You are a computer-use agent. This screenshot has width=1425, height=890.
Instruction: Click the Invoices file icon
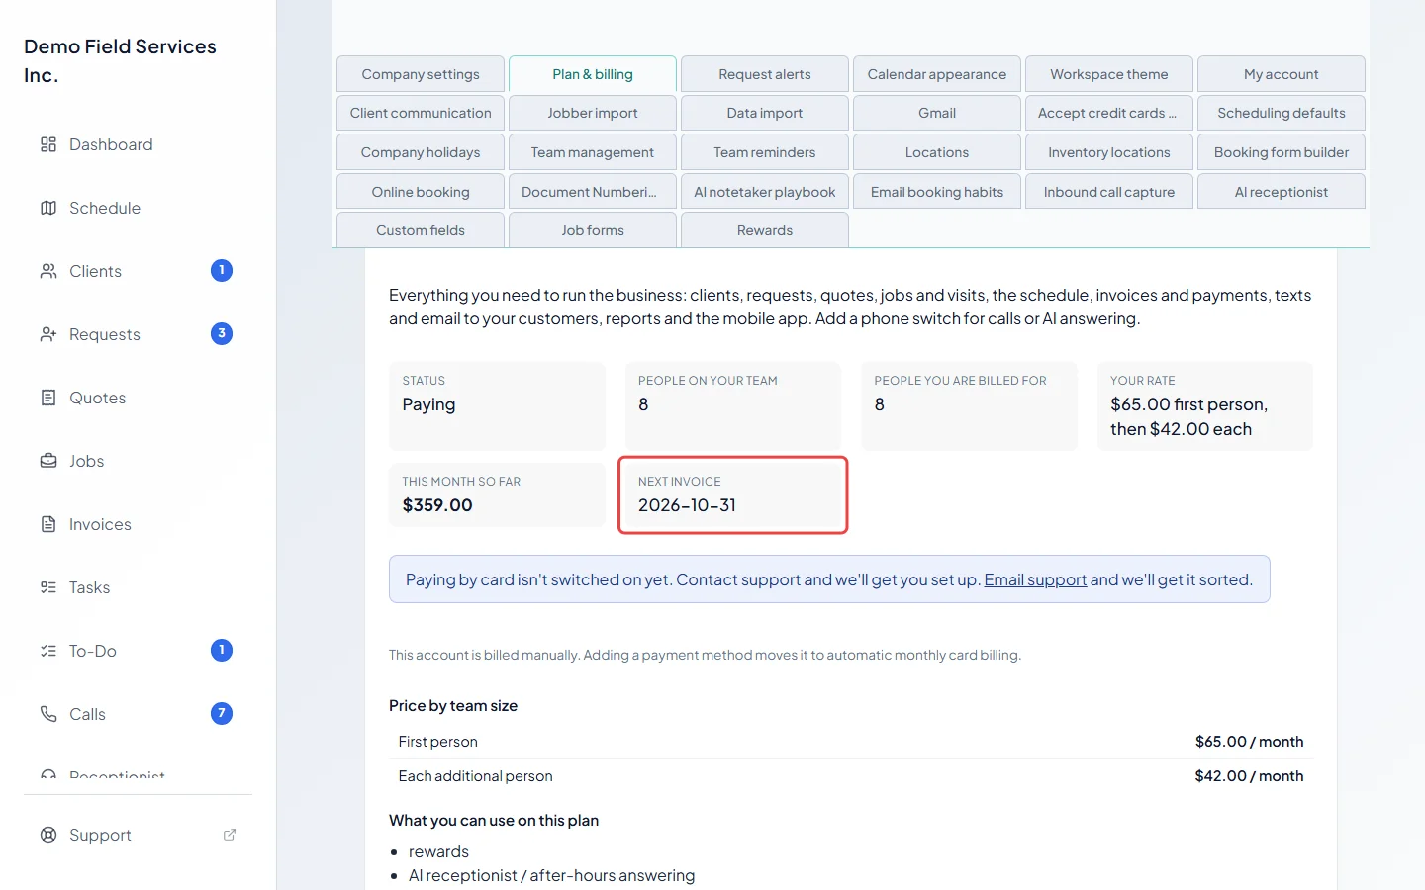(x=48, y=524)
